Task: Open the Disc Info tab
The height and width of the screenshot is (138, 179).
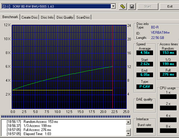Action: point(47,17)
